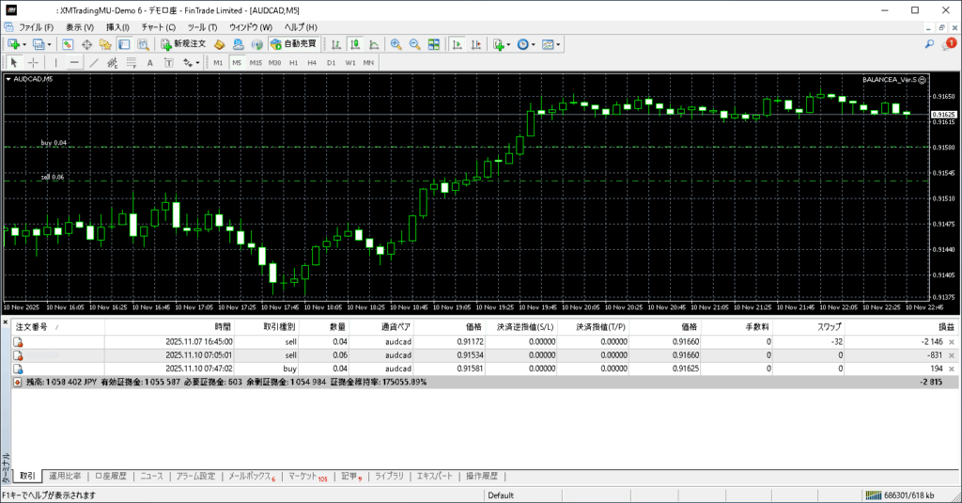This screenshot has width=962, height=503.
Task: Open the profiles dropdown arrow
Action: (x=49, y=44)
